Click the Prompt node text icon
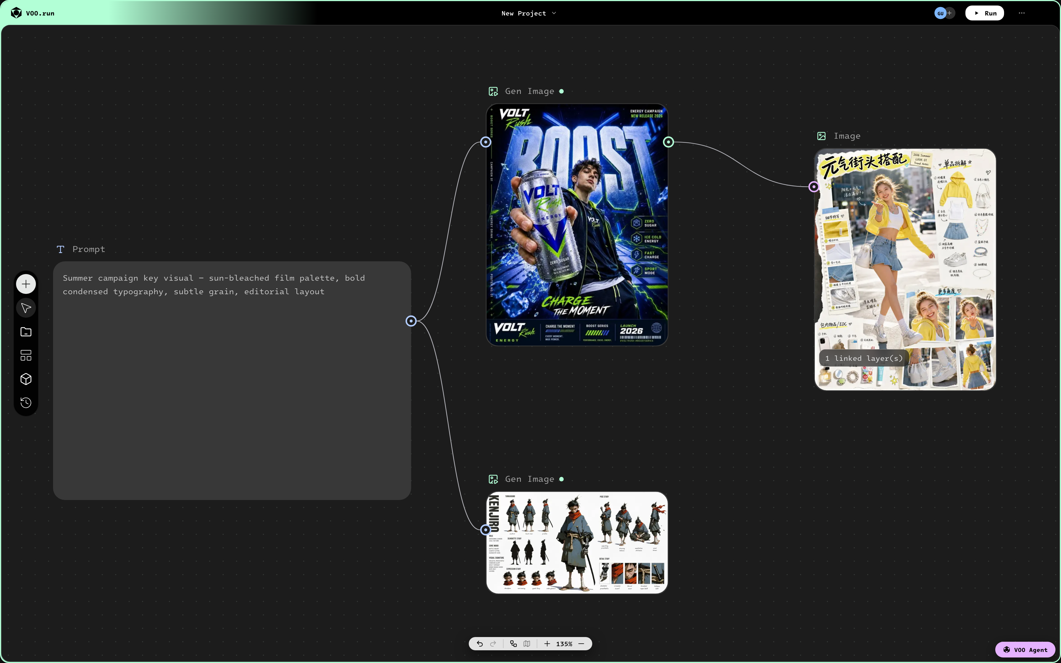 pyautogui.click(x=61, y=249)
